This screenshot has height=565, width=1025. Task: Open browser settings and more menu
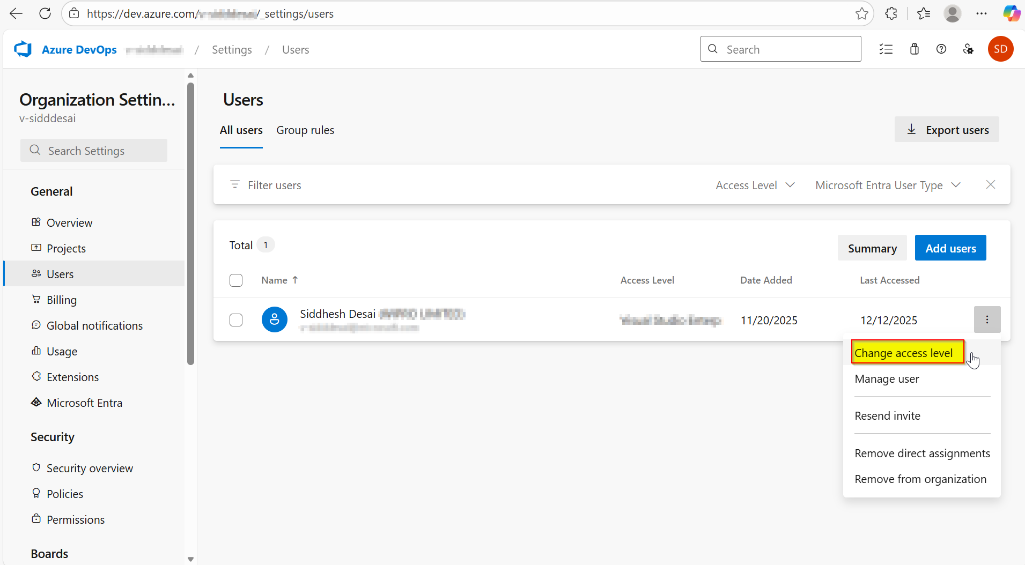982,13
